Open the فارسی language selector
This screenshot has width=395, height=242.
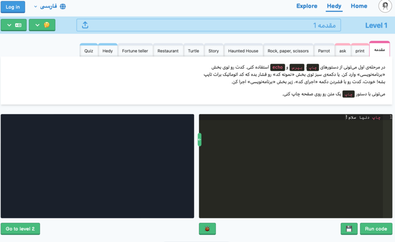48,7
